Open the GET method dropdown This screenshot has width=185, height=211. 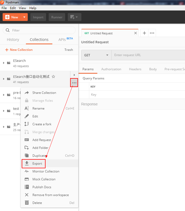pos(96,55)
